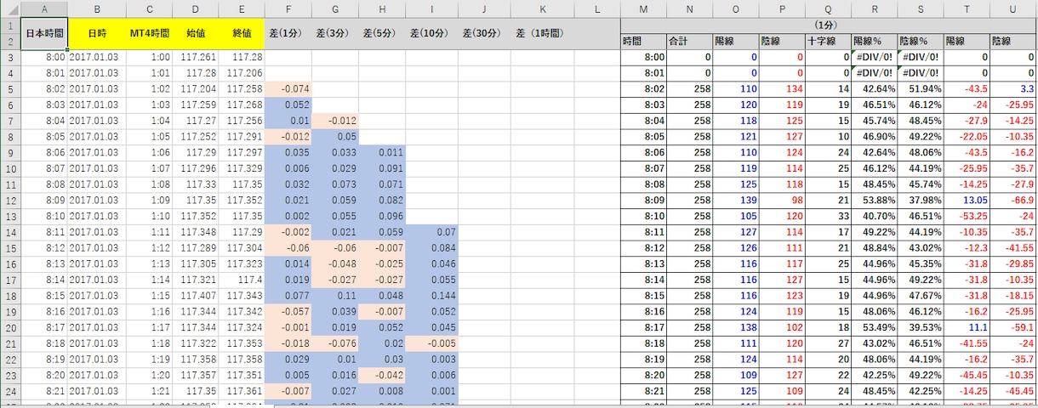Click the red value -59.1
The height and width of the screenshot is (408, 1038).
click(1012, 328)
